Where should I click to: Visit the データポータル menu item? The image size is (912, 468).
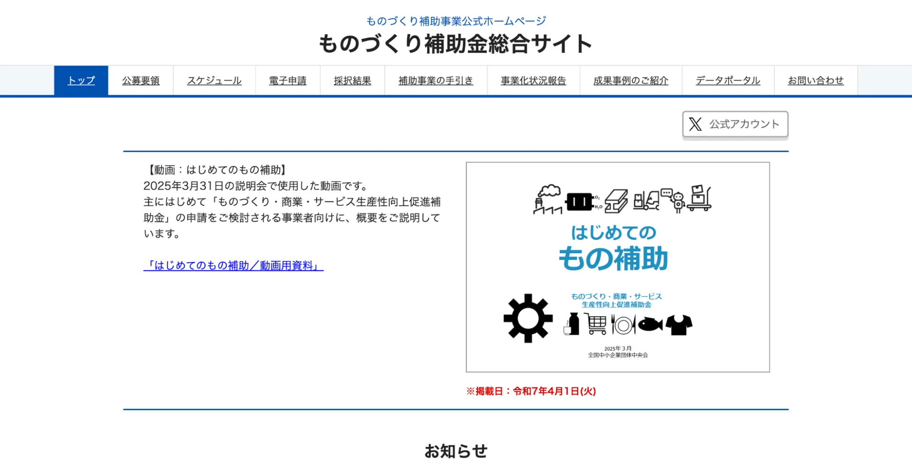pos(728,81)
